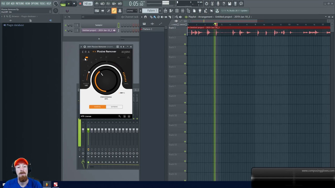Add a new pattern with the plus button
335x188 pixels.
160,11
